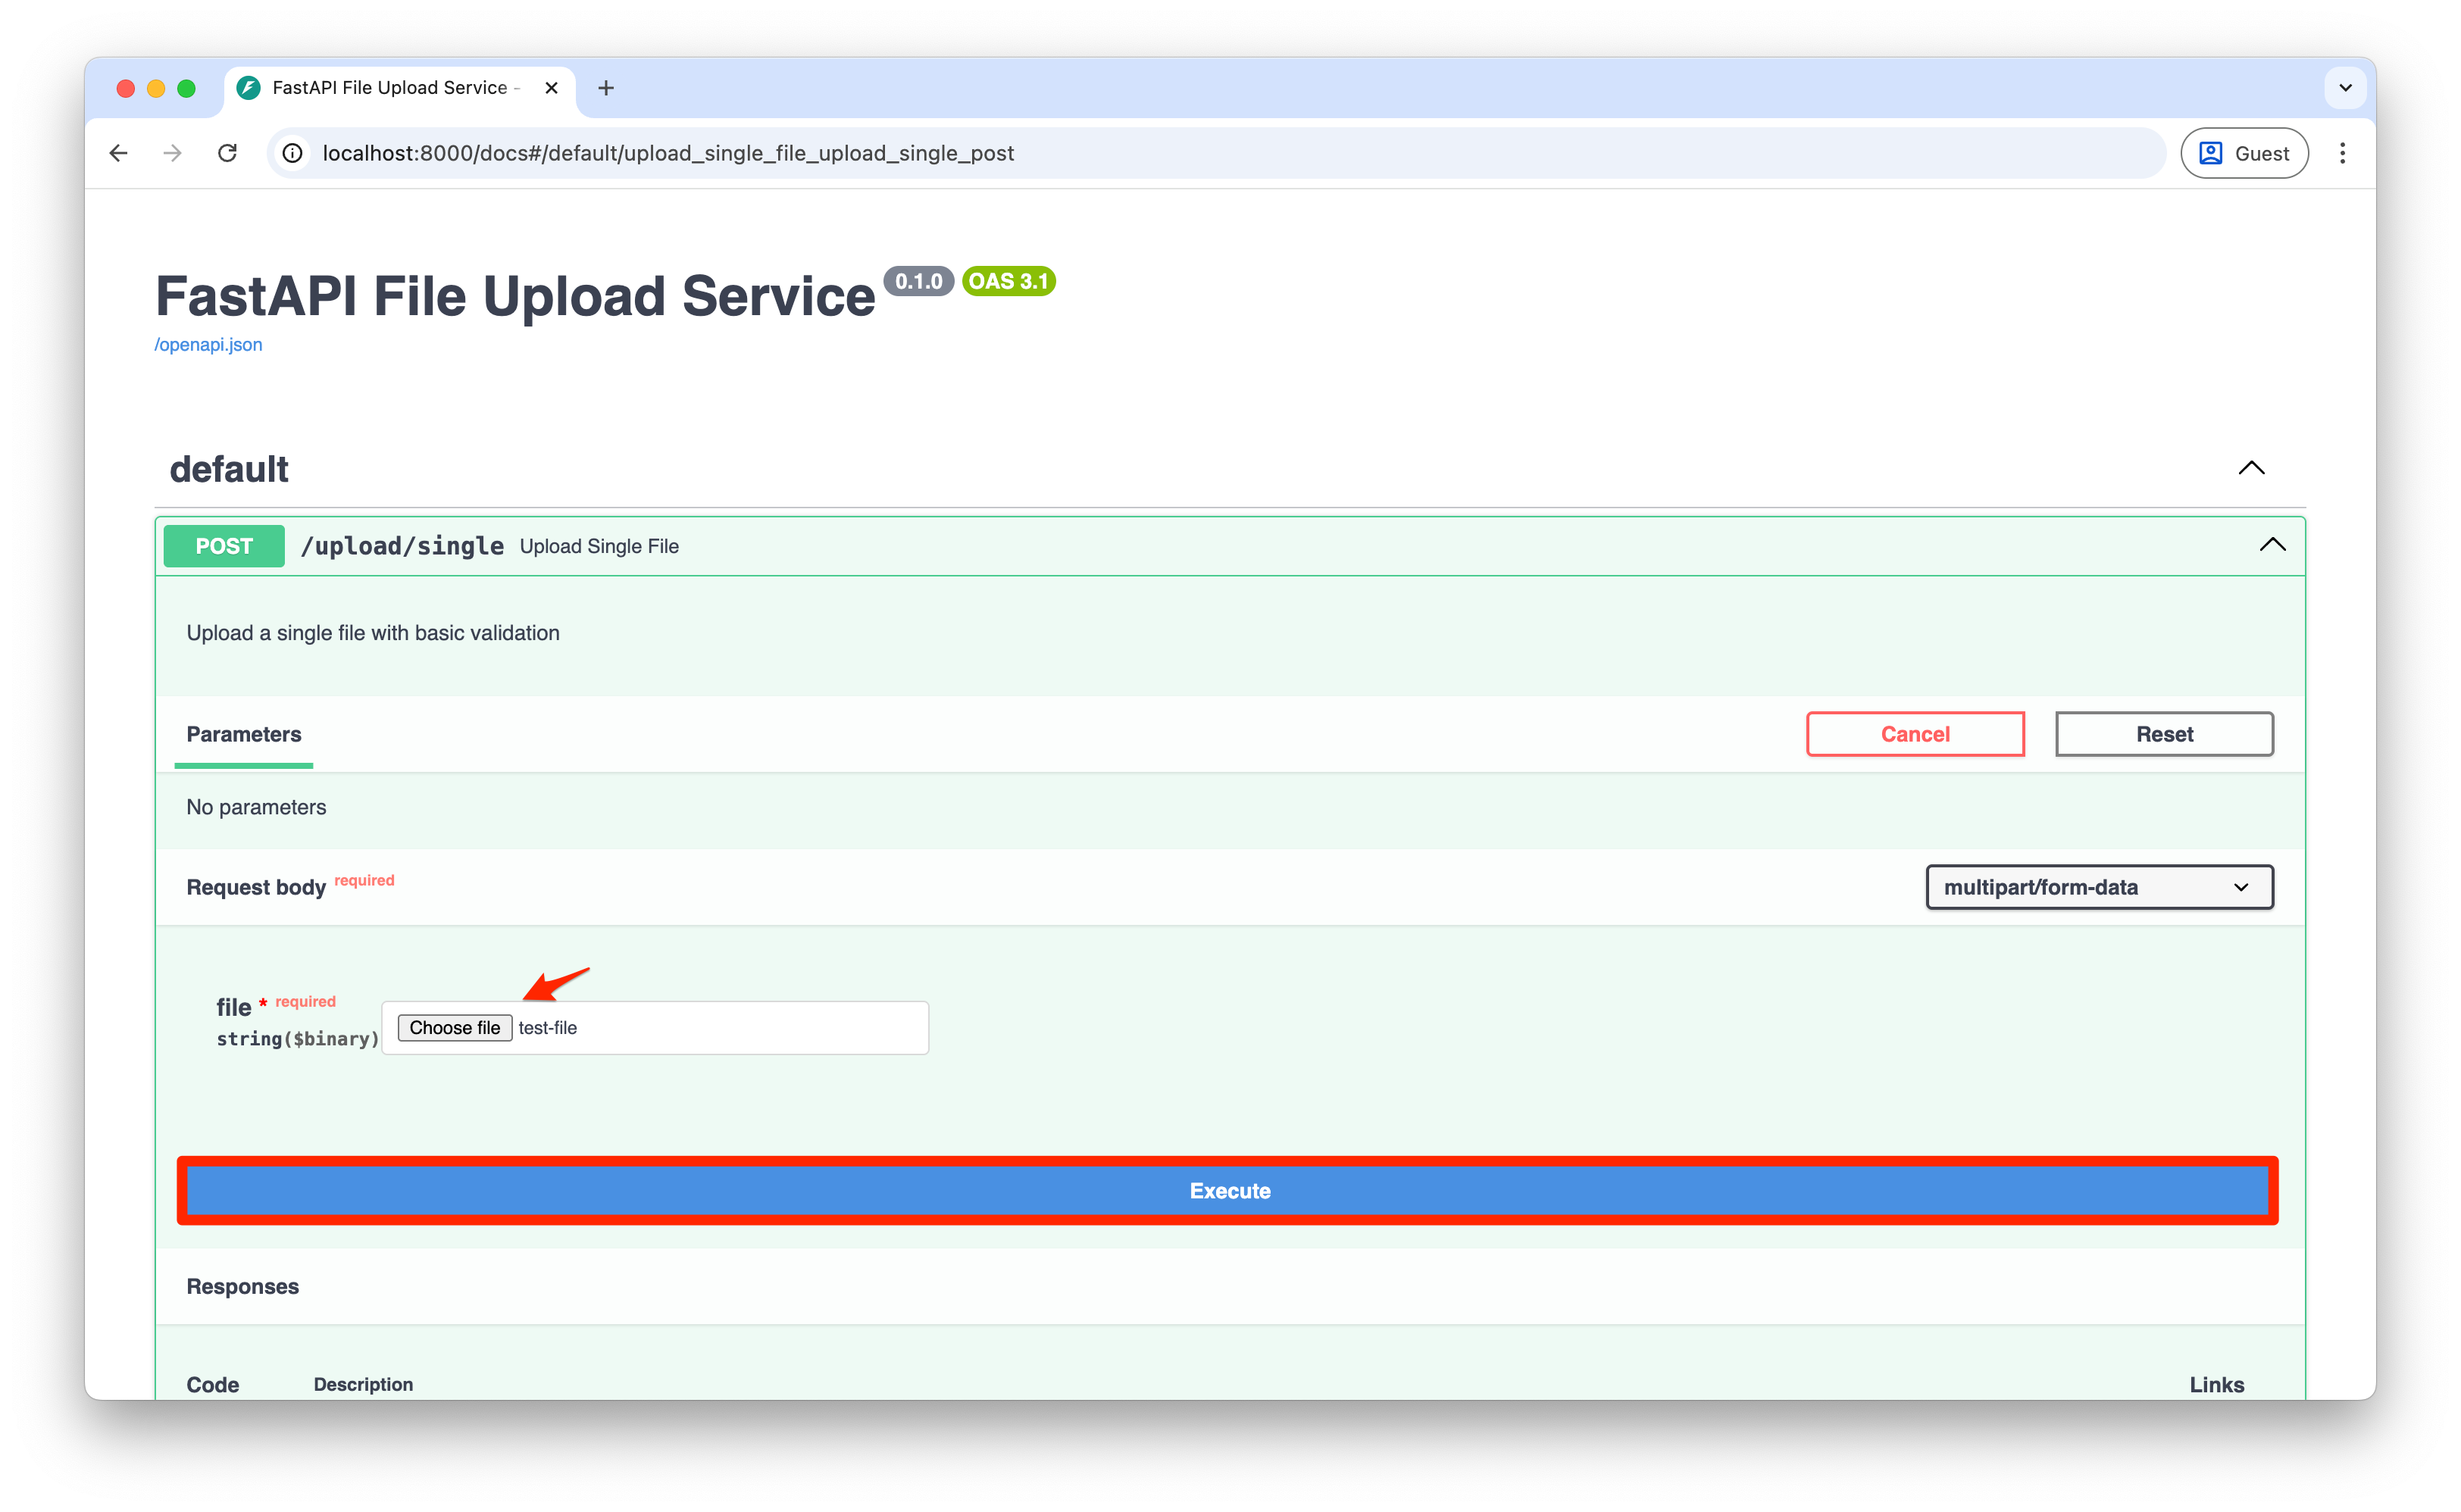The height and width of the screenshot is (1512, 2461).
Task: Go back to the previous page
Action: tap(119, 153)
